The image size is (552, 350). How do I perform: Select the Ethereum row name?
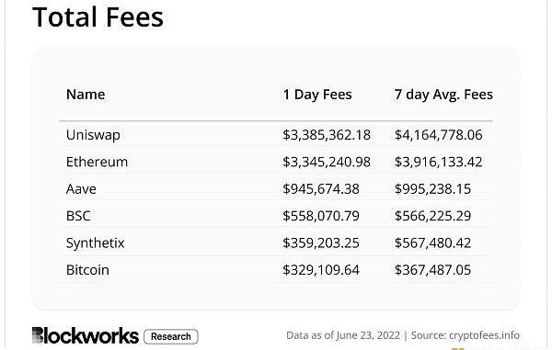pyautogui.click(x=97, y=162)
